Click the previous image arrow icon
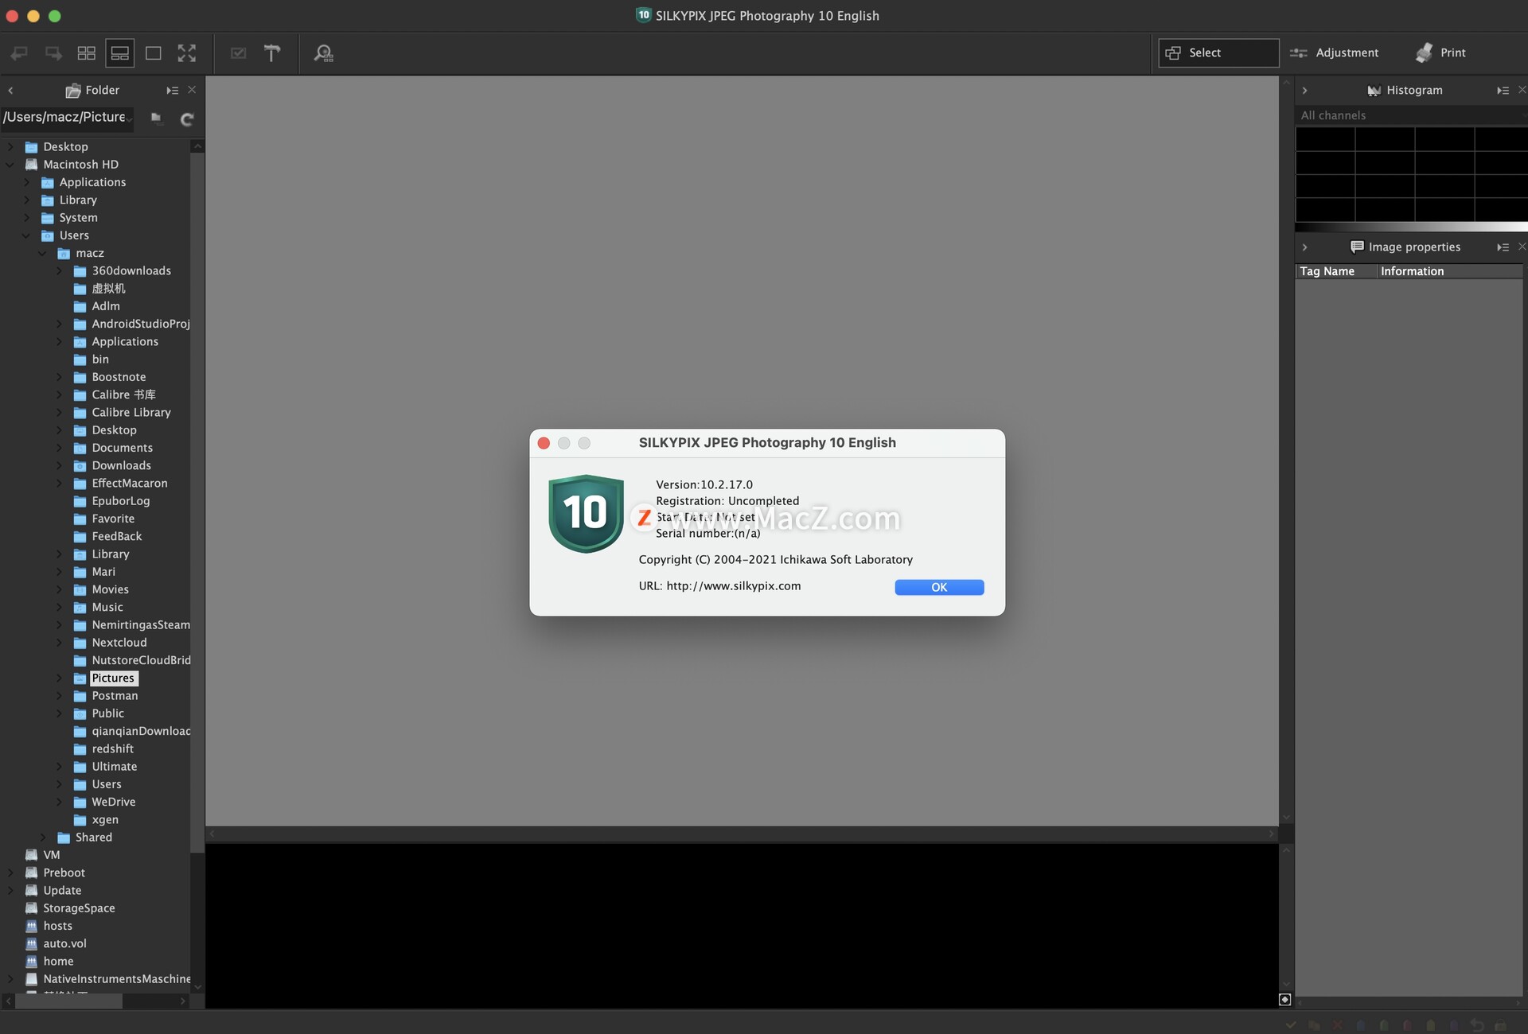Screen dimensions: 1528x1034 pos(19,53)
